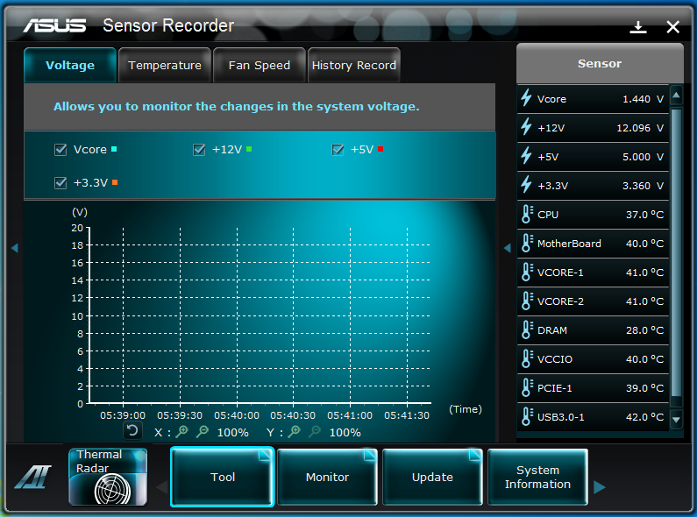Zoom in on the X axis
This screenshot has width=697, height=517.
(181, 431)
